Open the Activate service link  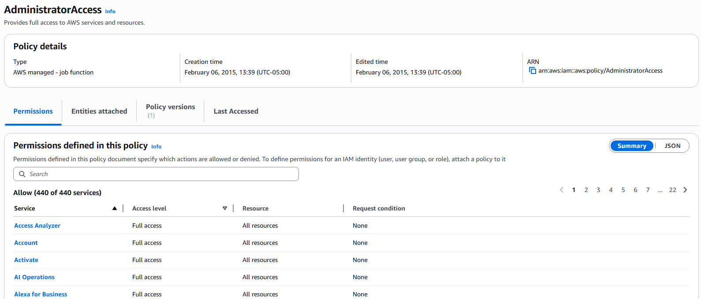coord(26,260)
